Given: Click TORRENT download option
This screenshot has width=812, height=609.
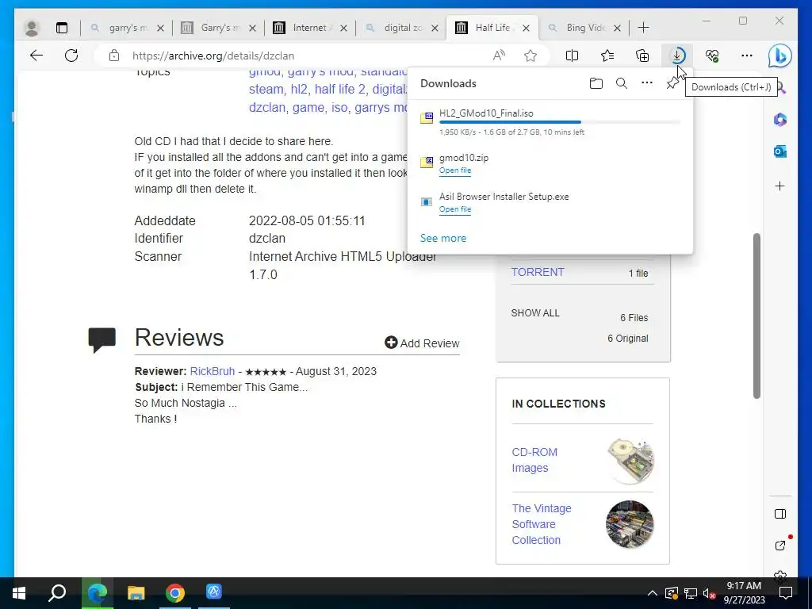Looking at the screenshot, I should click(x=538, y=273).
